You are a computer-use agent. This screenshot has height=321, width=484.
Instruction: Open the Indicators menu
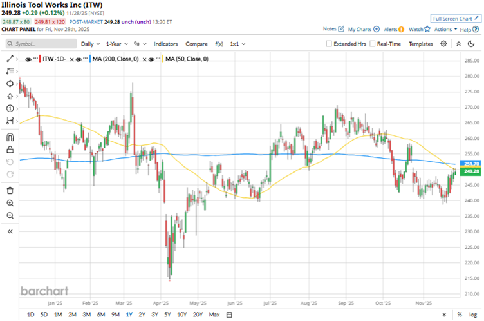pyautogui.click(x=166, y=44)
